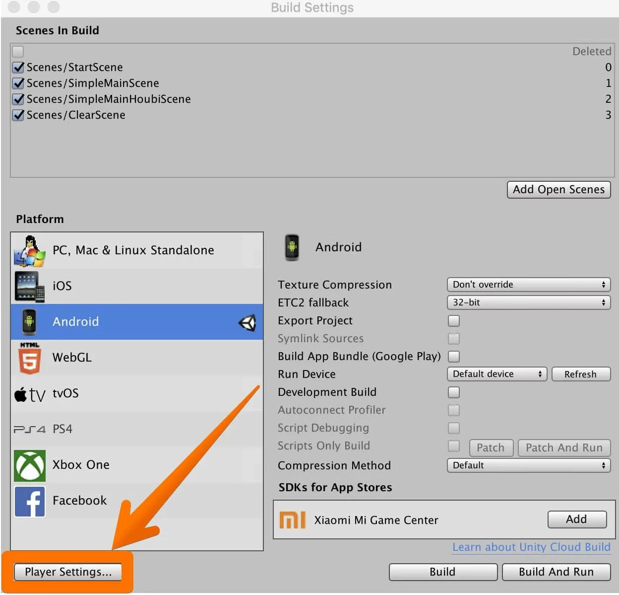
Task: Click the Unity logo on Android row
Action: tap(247, 323)
